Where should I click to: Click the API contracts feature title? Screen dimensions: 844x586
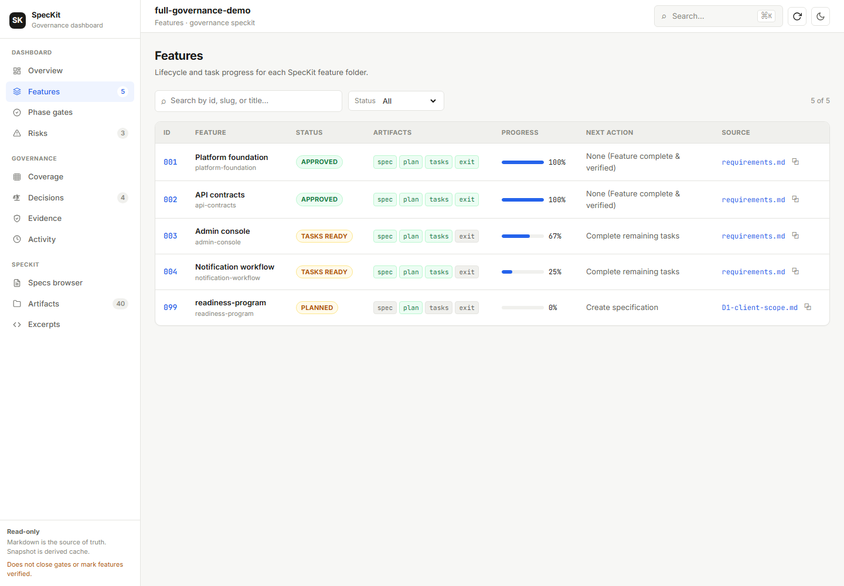pyautogui.click(x=220, y=195)
